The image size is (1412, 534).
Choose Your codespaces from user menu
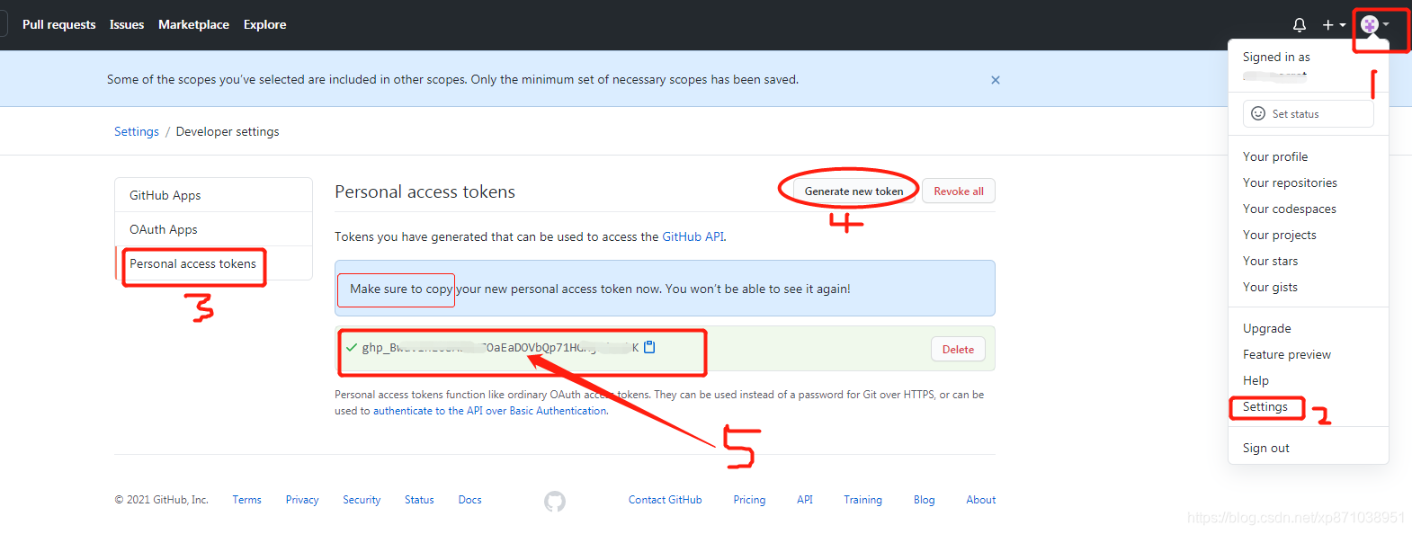click(x=1290, y=209)
